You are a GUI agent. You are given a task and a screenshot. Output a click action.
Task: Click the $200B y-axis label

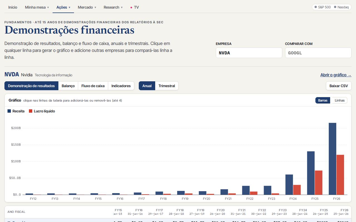coord(16,128)
